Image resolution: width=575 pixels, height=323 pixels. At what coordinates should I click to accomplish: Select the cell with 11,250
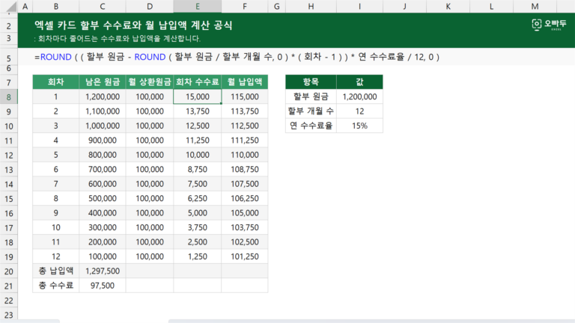click(x=198, y=141)
